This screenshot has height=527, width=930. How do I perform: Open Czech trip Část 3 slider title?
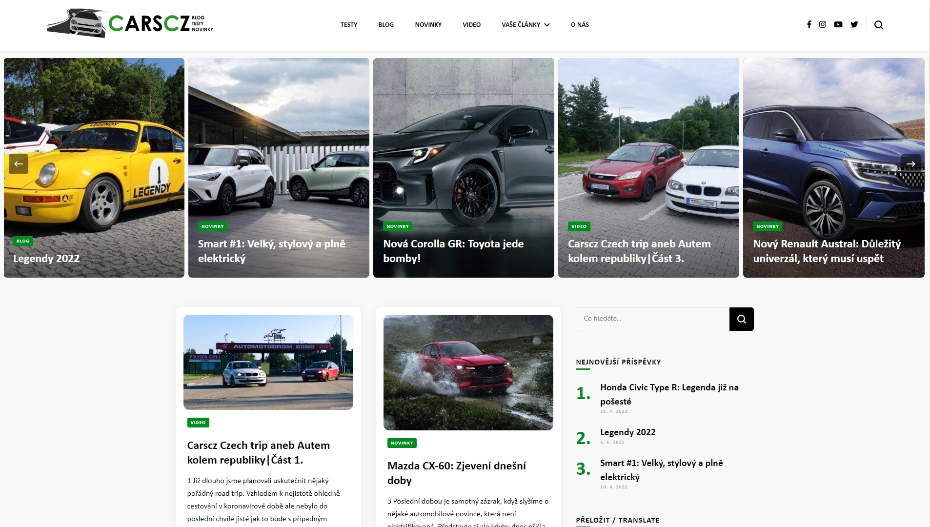pos(639,251)
